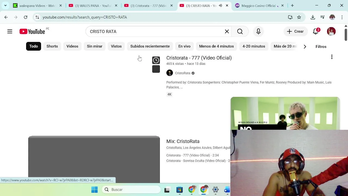
Task: Open the YouTube account avatar menu
Action: [x=331, y=32]
